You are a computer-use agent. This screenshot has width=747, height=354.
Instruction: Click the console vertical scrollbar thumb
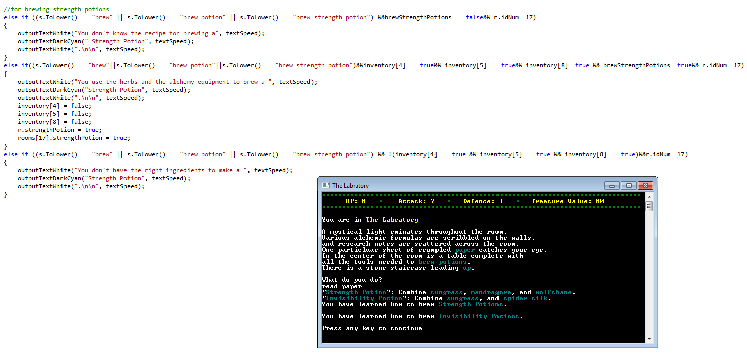click(649, 206)
